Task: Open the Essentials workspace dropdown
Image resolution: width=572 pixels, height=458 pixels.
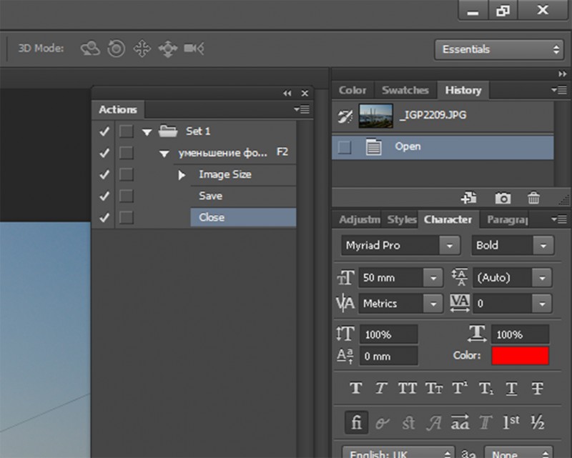Action: click(499, 49)
